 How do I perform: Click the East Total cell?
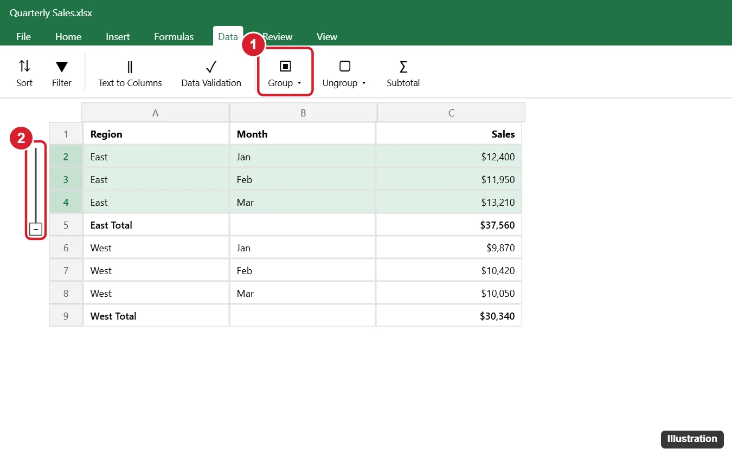coord(156,225)
